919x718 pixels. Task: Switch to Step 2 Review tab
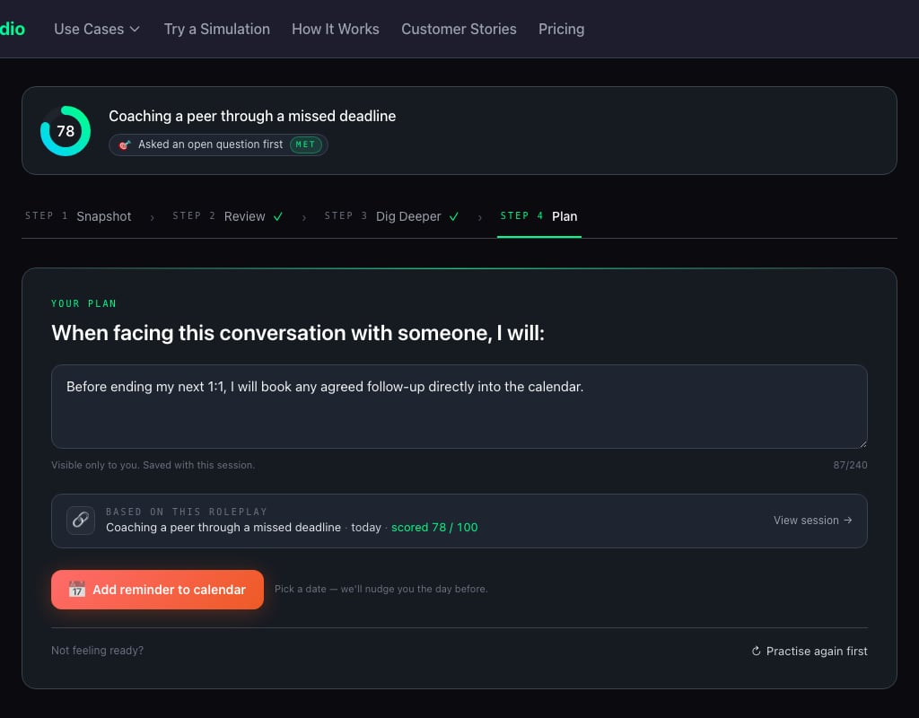[x=227, y=216]
